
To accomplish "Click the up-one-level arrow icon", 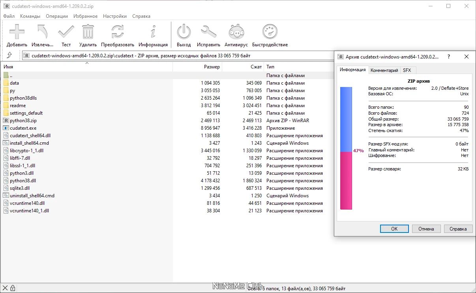I will (9, 55).
